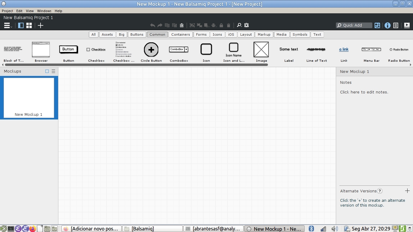413x232 pixels.
Task: Switch Mockups panel to list view
Action: [53, 71]
